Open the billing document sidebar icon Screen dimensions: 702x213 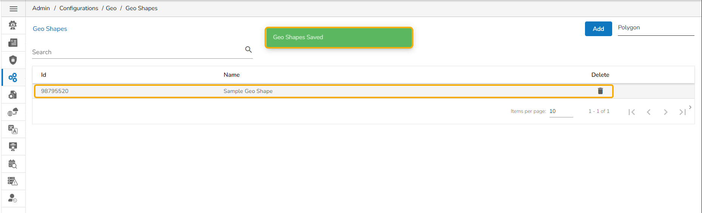point(13,43)
